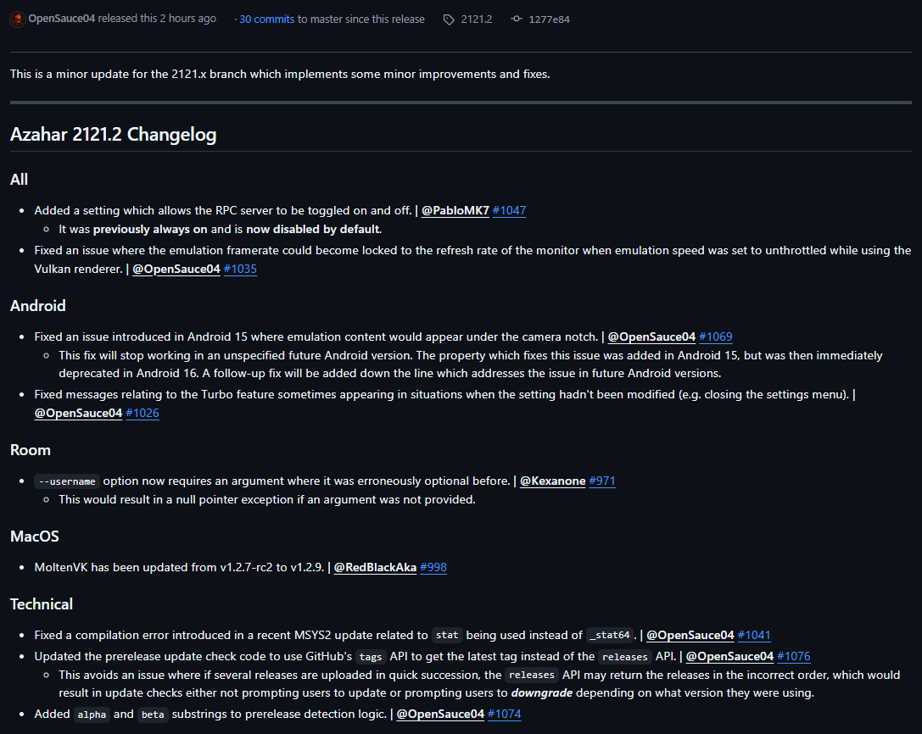Screen dimensions: 922x734
Task: Click the tags code snippet
Action: [371, 657]
